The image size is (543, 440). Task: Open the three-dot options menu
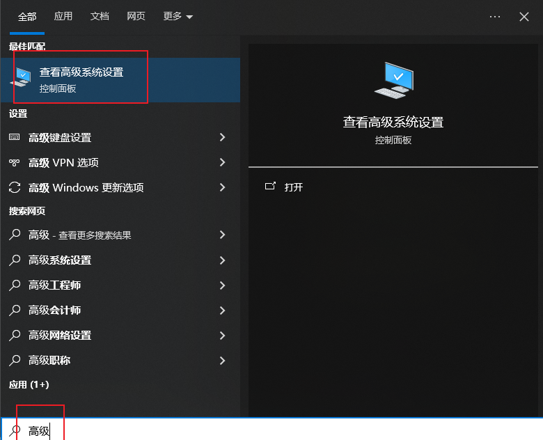click(495, 17)
